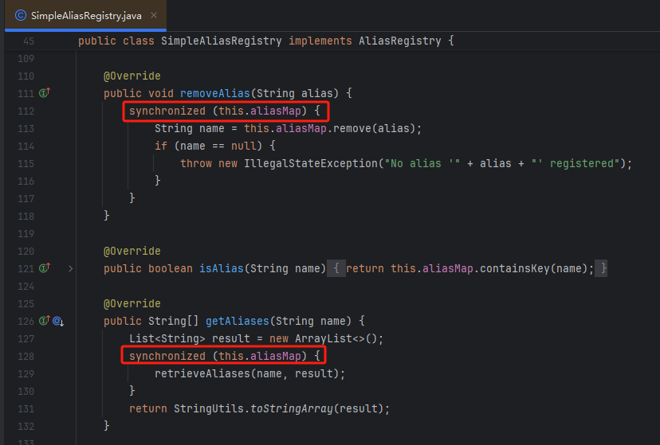Click the Java class icon on the tab
Screen dimensions: 660x445
(x=21, y=16)
